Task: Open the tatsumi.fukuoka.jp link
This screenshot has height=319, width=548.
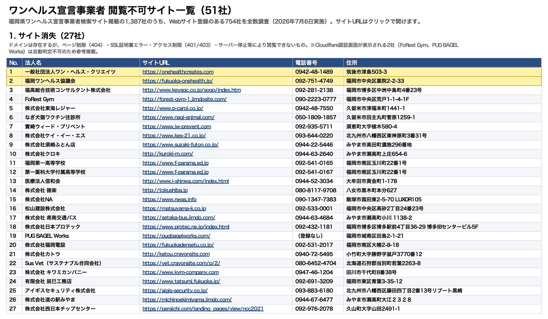Action: click(x=181, y=281)
